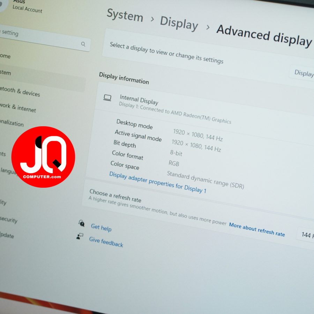
Task: Click the search magnifier icon in Settings
Action: (x=83, y=44)
